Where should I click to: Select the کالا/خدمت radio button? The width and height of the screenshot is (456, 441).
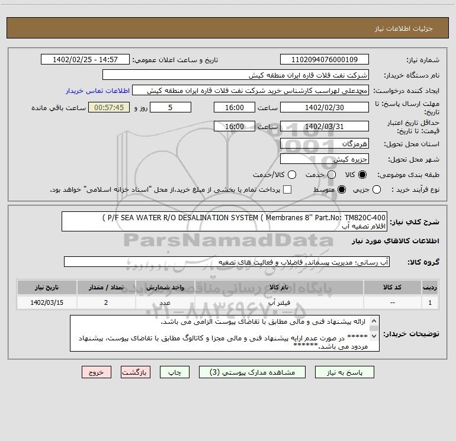pos(292,175)
